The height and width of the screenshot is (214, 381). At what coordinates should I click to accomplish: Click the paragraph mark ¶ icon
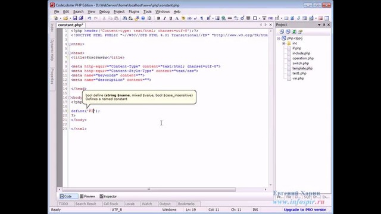(201, 18)
